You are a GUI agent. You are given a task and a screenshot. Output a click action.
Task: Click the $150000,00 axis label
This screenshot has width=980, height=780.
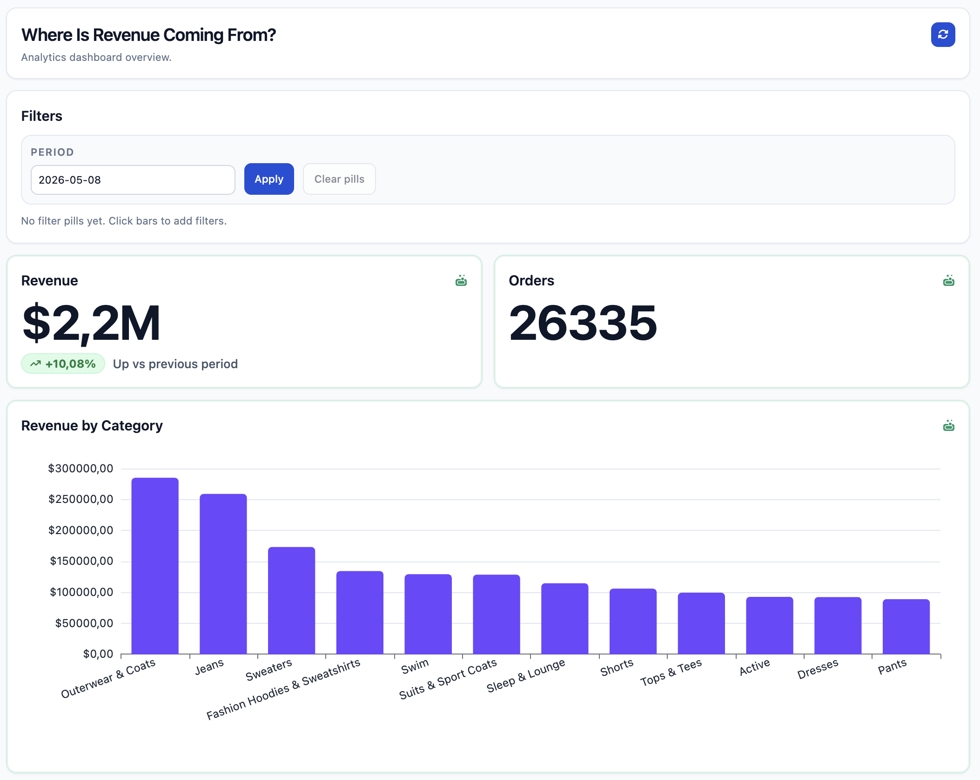(81, 561)
